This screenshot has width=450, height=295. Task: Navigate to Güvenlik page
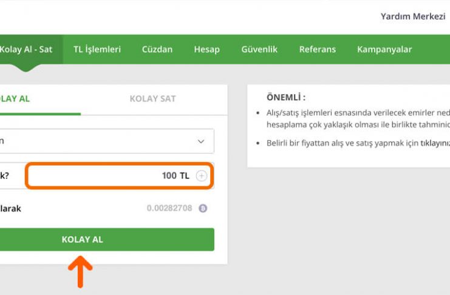[x=259, y=49]
